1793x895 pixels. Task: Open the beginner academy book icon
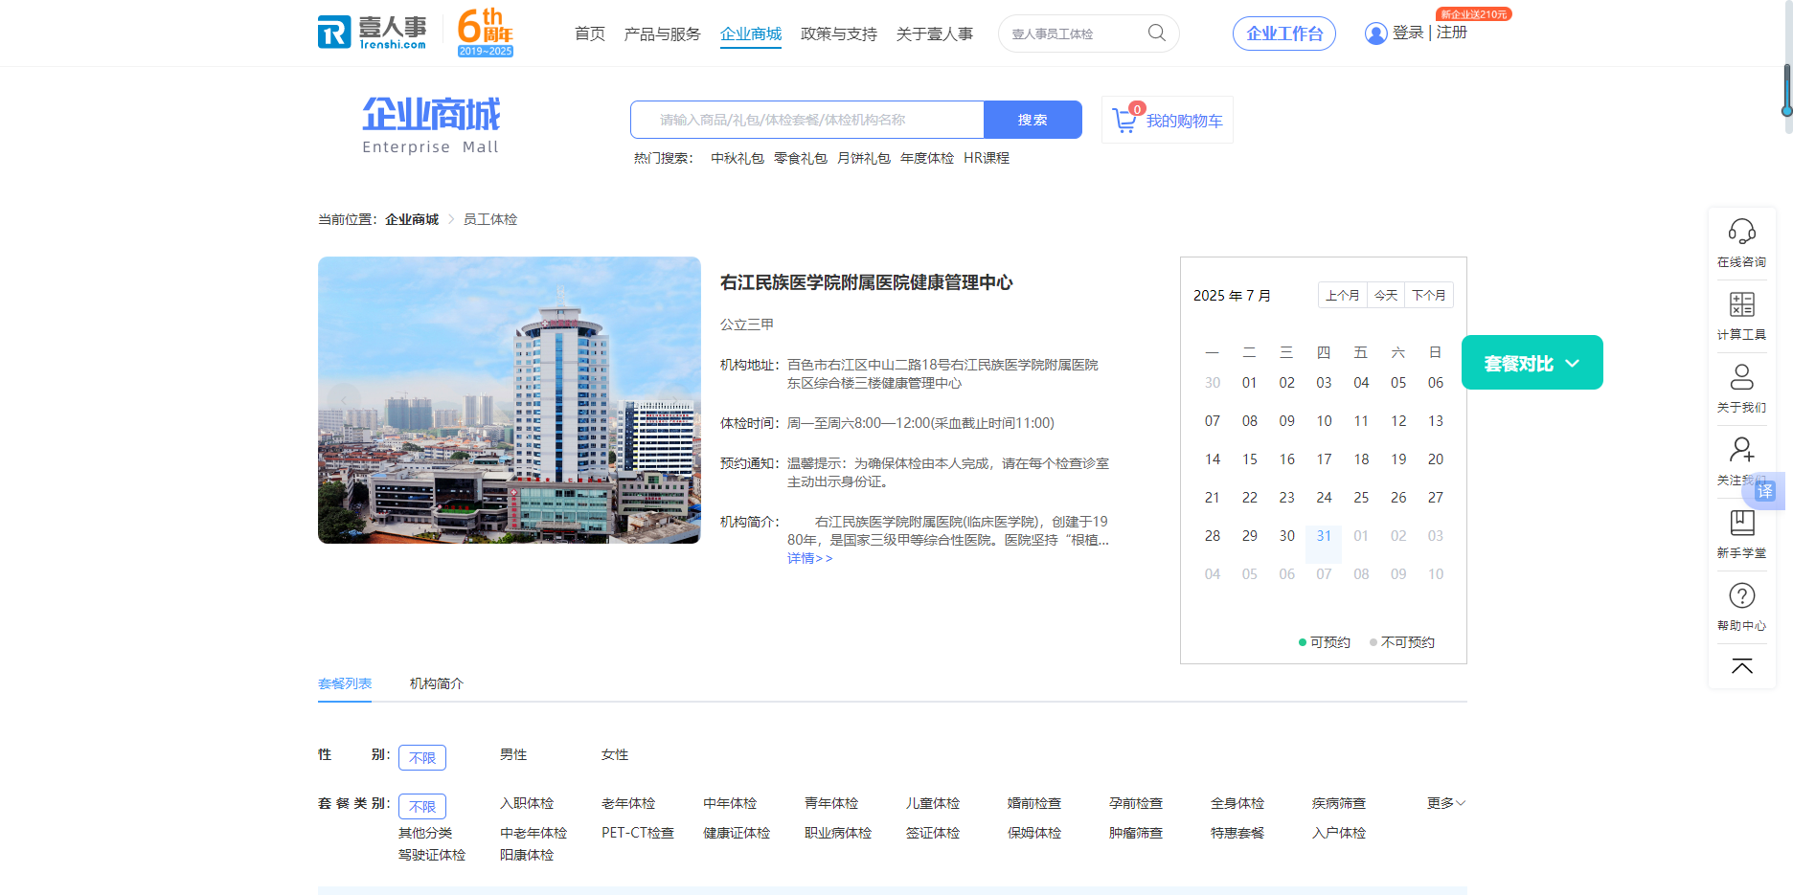pyautogui.click(x=1741, y=523)
